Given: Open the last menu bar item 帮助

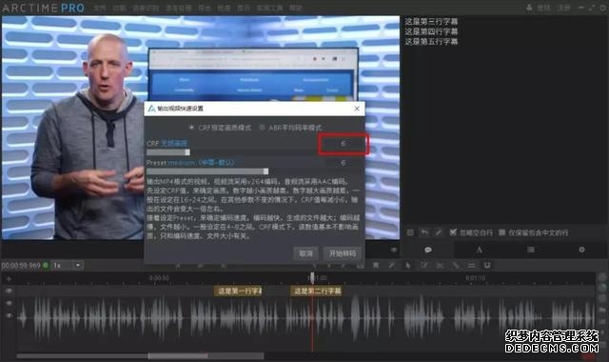Looking at the screenshot, I should [296, 8].
